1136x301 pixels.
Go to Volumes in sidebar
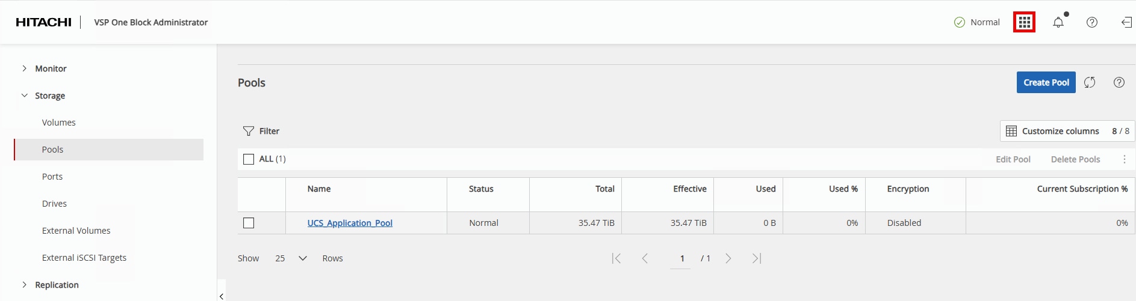coord(59,123)
